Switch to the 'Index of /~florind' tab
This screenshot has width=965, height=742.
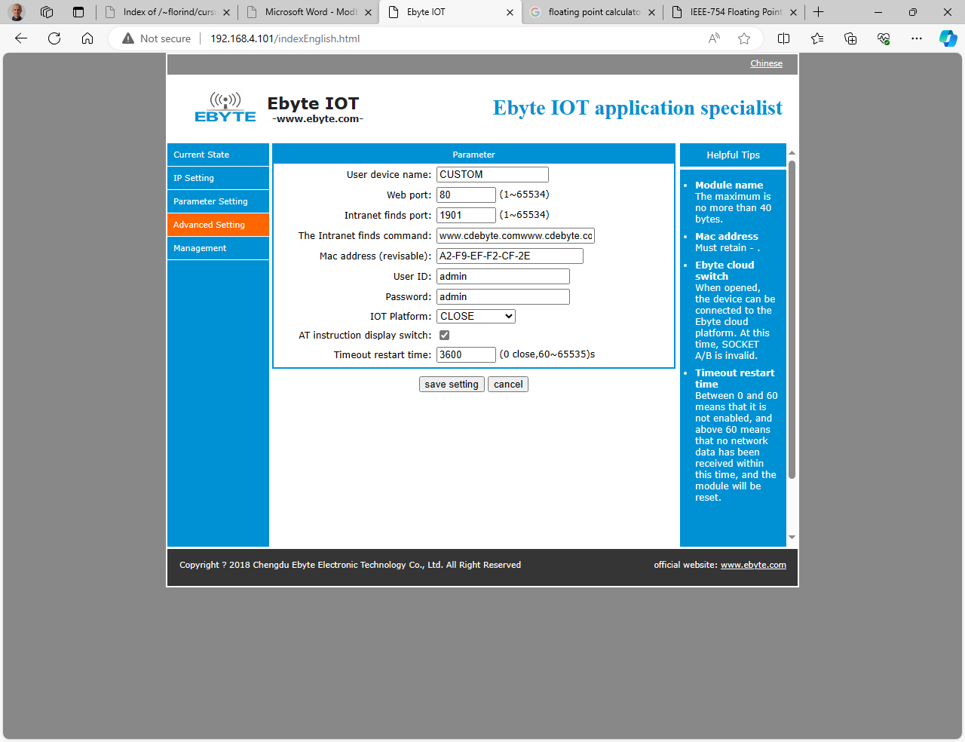(167, 12)
